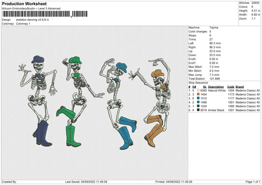
Task: Select the skeleton with the orange cowboy hat
Action: click(x=158, y=100)
